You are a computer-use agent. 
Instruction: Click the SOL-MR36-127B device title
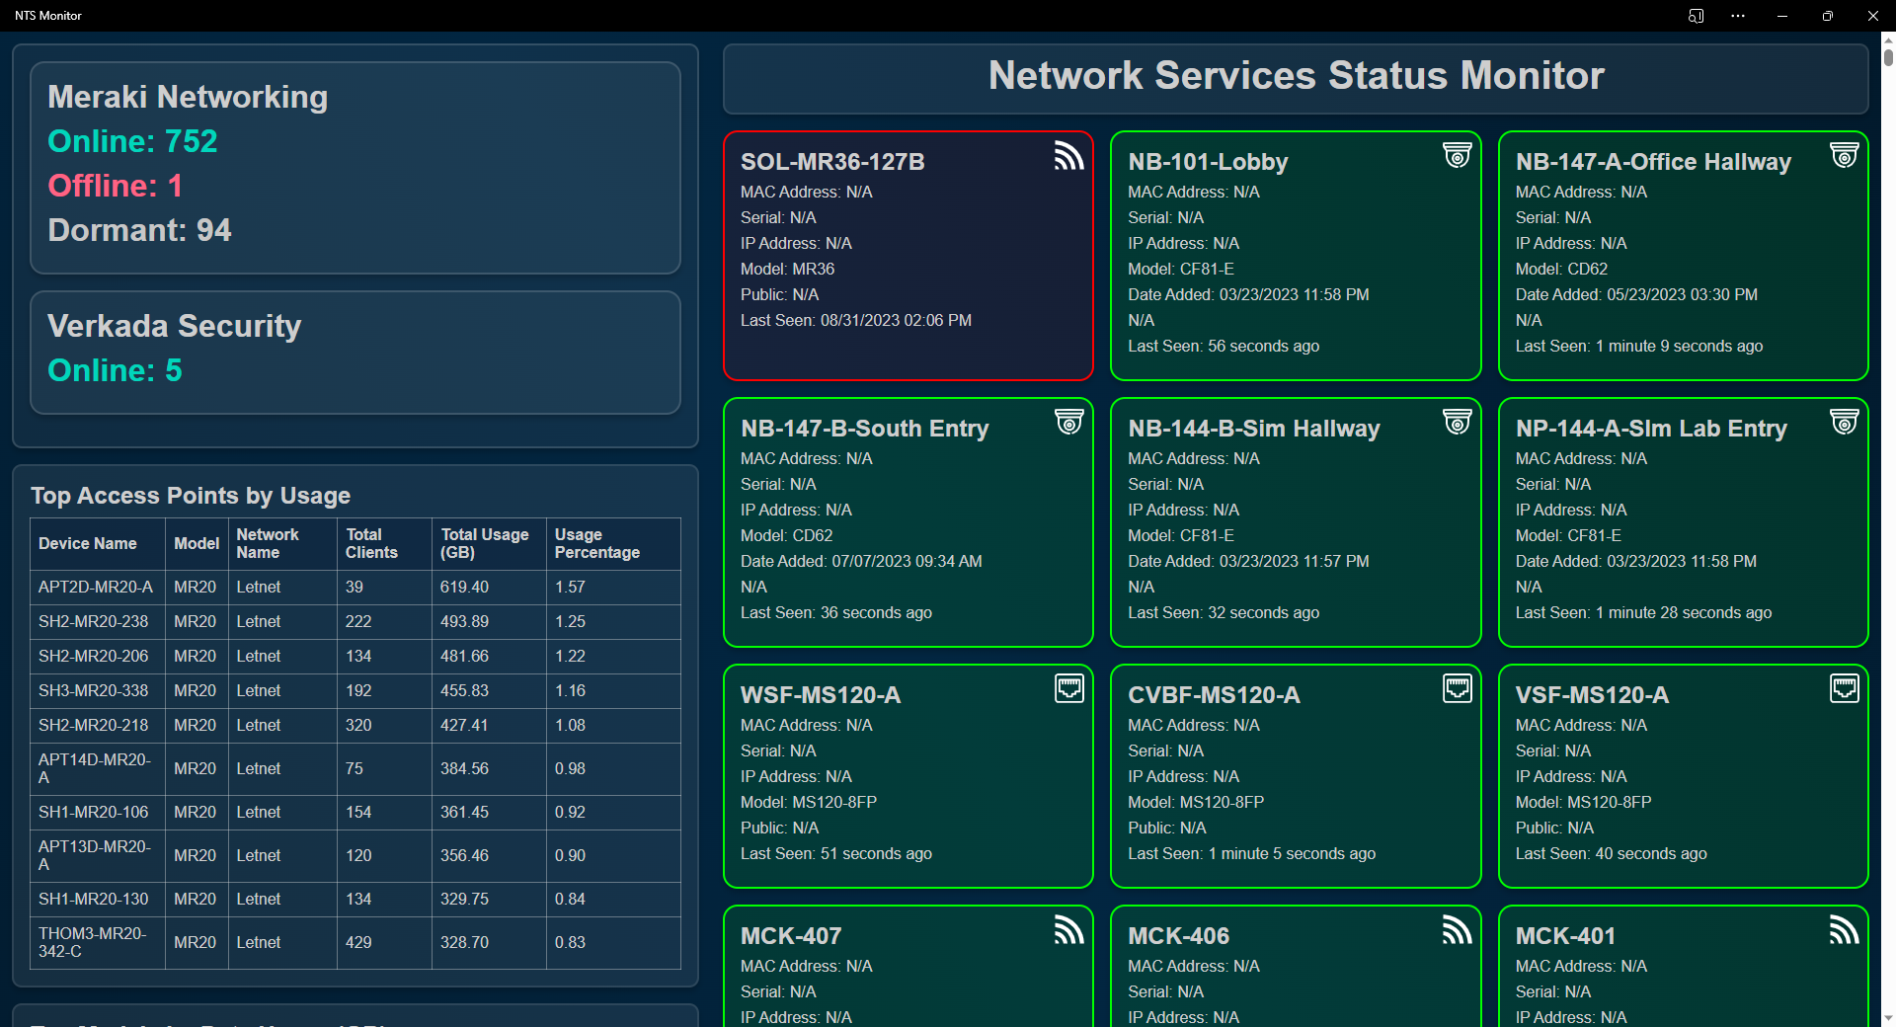pos(832,162)
